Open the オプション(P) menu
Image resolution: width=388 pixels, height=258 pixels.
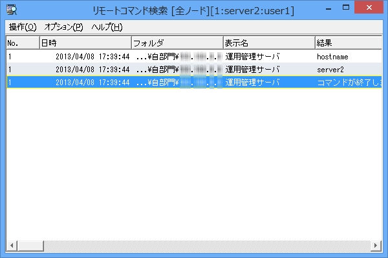[63, 27]
